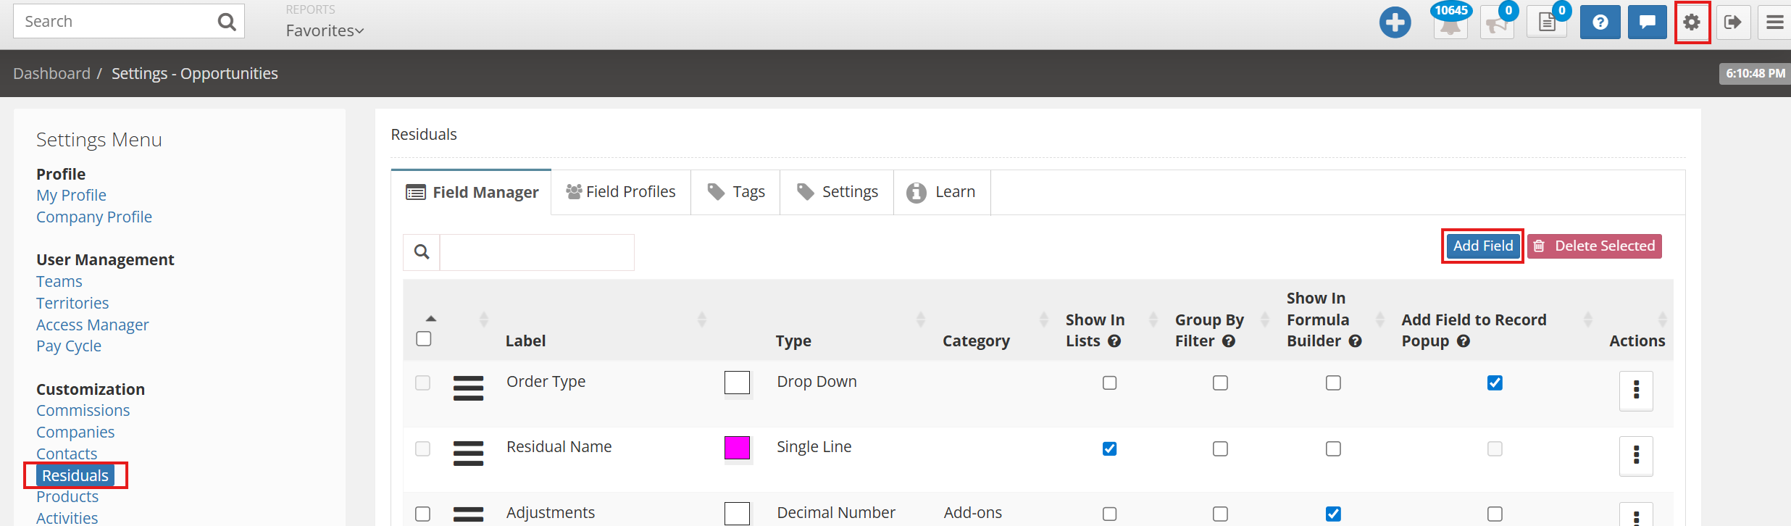This screenshot has width=1791, height=526.
Task: Click the logout arrow icon
Action: [1733, 22]
